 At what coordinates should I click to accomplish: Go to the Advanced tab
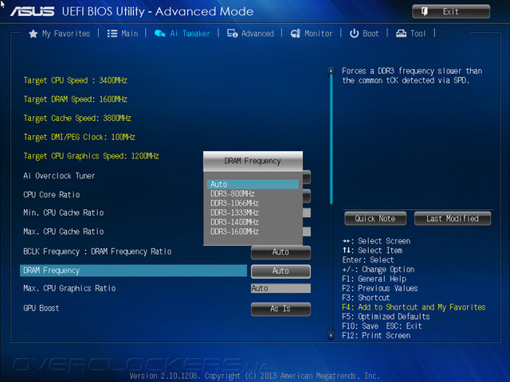point(250,33)
